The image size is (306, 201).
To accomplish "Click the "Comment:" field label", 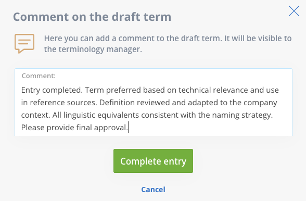I will (x=39, y=76).
